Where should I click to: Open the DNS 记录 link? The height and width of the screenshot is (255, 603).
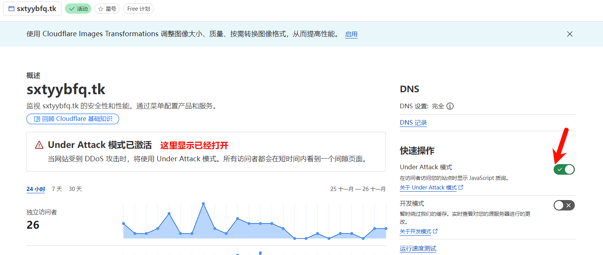[413, 123]
